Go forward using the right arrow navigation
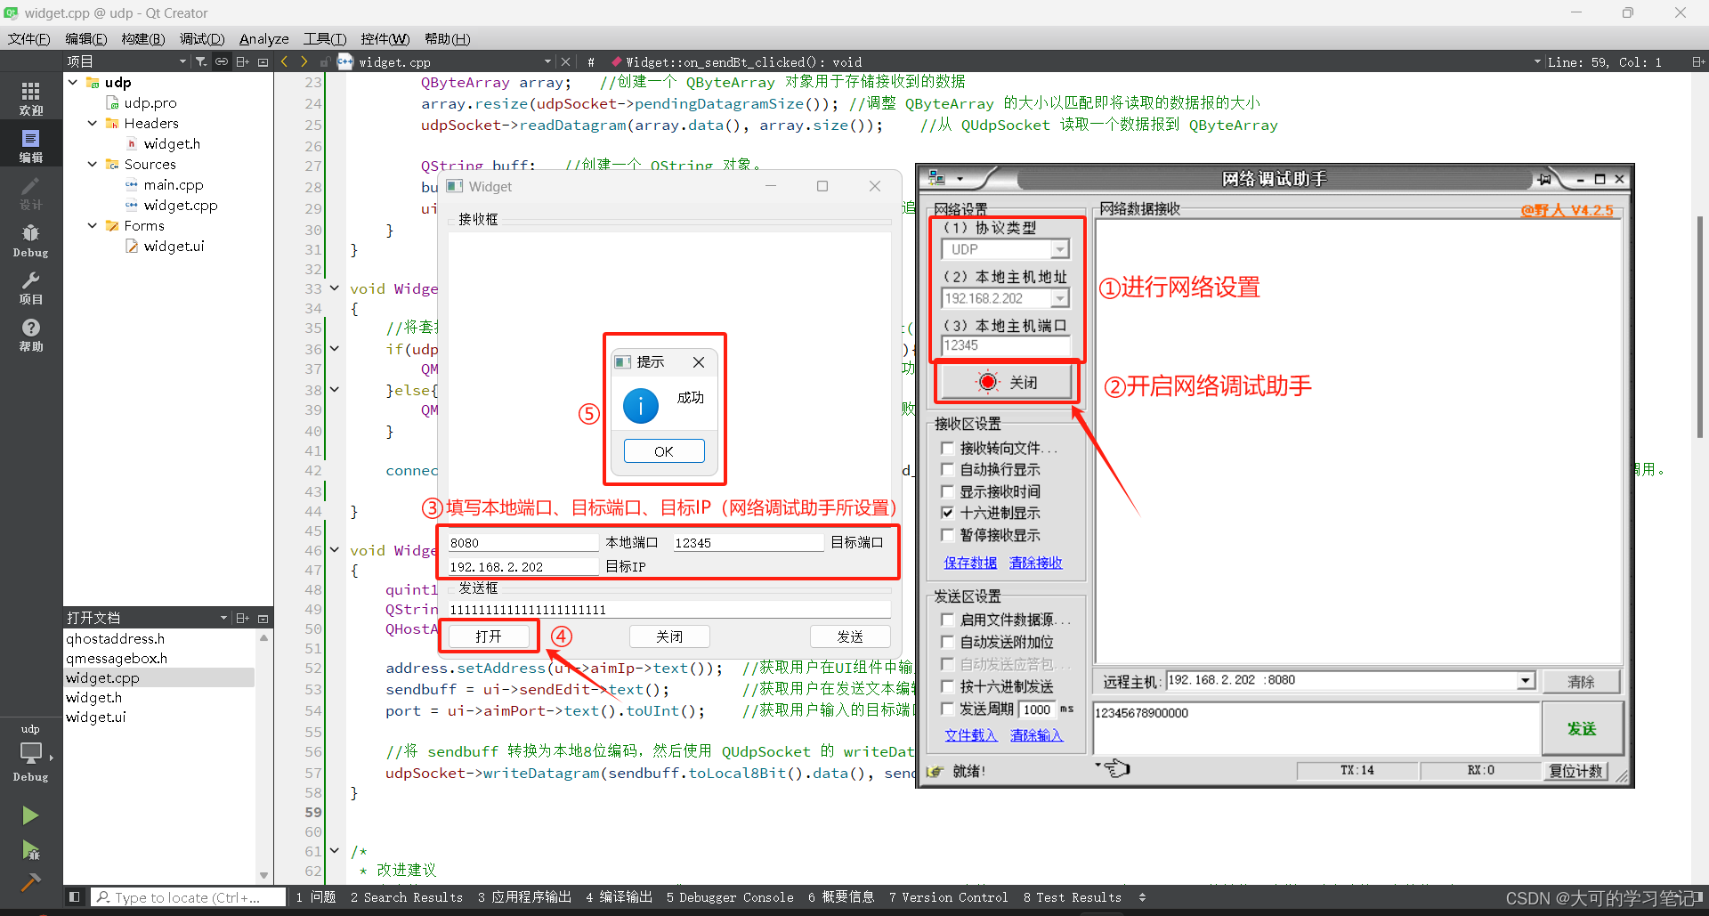This screenshot has height=916, width=1709. pyautogui.click(x=304, y=61)
